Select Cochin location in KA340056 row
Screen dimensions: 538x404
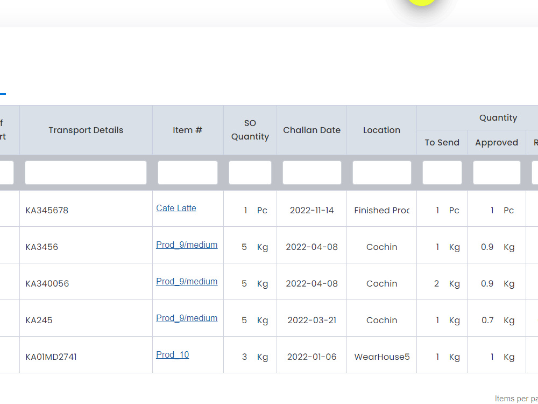coord(382,283)
